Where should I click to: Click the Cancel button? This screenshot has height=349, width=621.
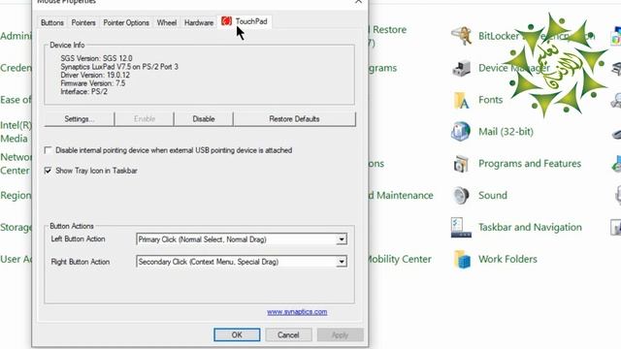pos(288,334)
